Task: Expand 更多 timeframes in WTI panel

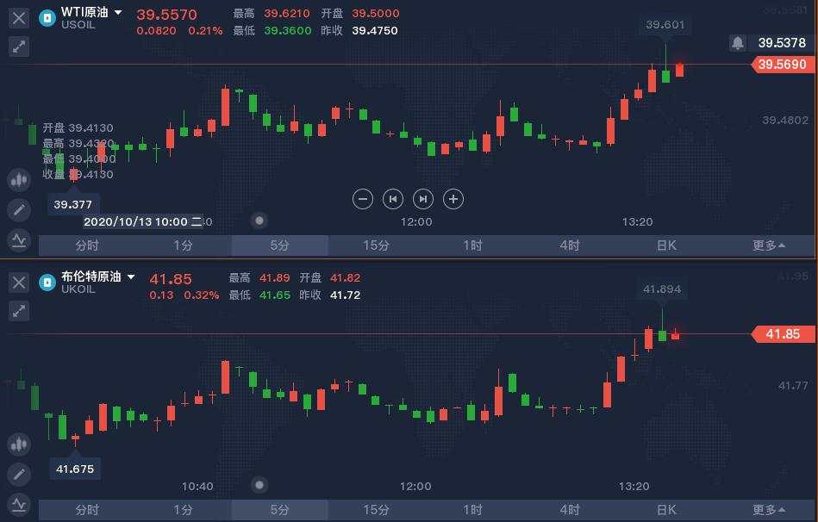Action: click(x=769, y=245)
